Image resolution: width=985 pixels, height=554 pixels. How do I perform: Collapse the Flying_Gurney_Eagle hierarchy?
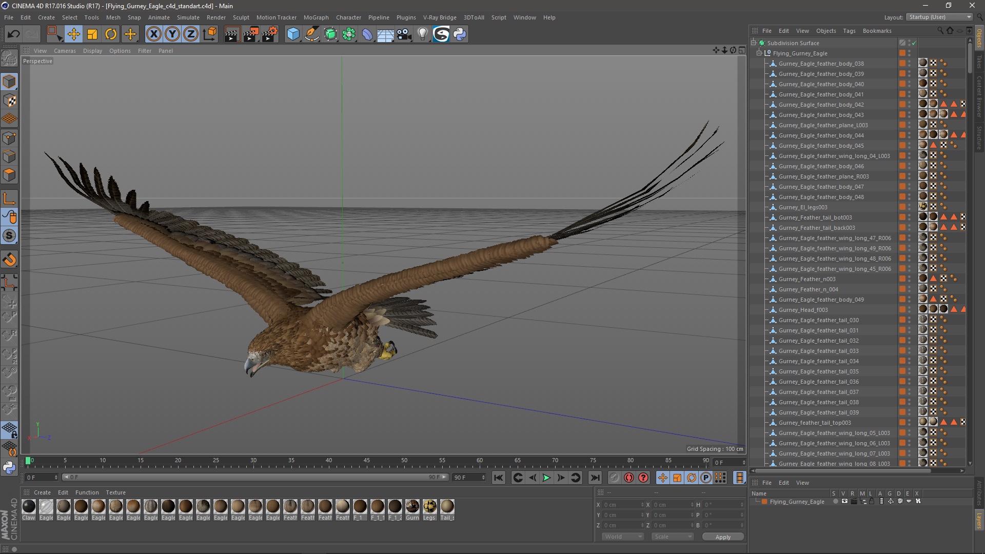point(760,53)
